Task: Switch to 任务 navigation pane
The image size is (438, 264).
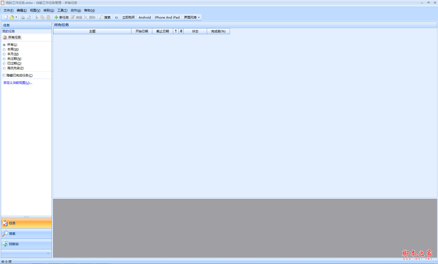Action: (26, 223)
